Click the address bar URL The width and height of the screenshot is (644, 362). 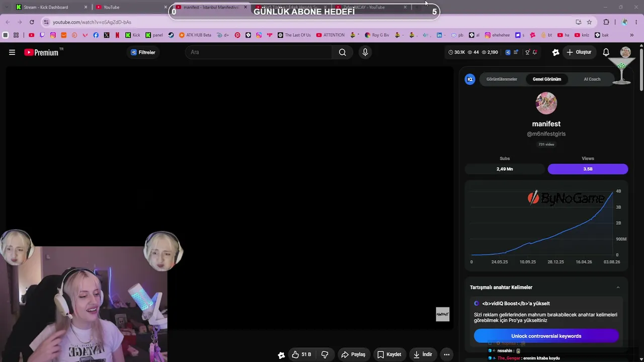click(92, 22)
